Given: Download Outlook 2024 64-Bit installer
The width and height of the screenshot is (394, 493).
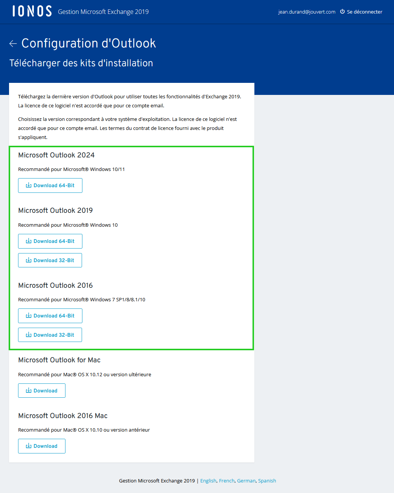Looking at the screenshot, I should [50, 185].
